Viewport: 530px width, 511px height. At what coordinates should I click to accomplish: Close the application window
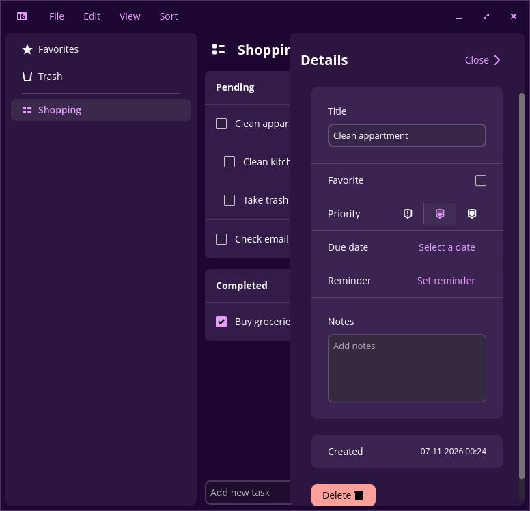(x=514, y=16)
